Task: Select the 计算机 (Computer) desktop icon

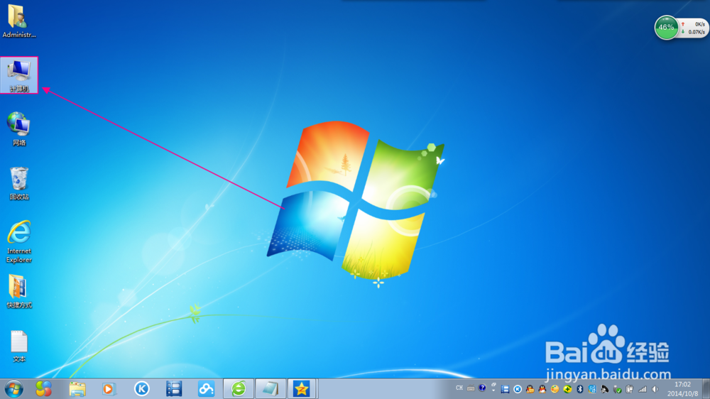Action: click(x=19, y=76)
